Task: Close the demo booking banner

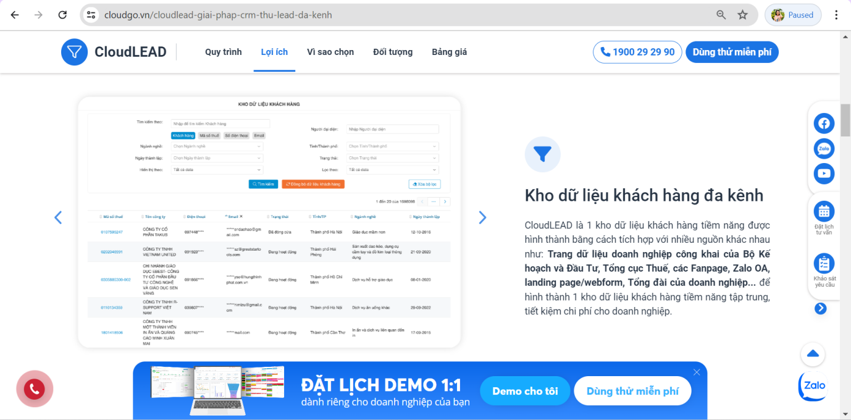Action: click(697, 372)
